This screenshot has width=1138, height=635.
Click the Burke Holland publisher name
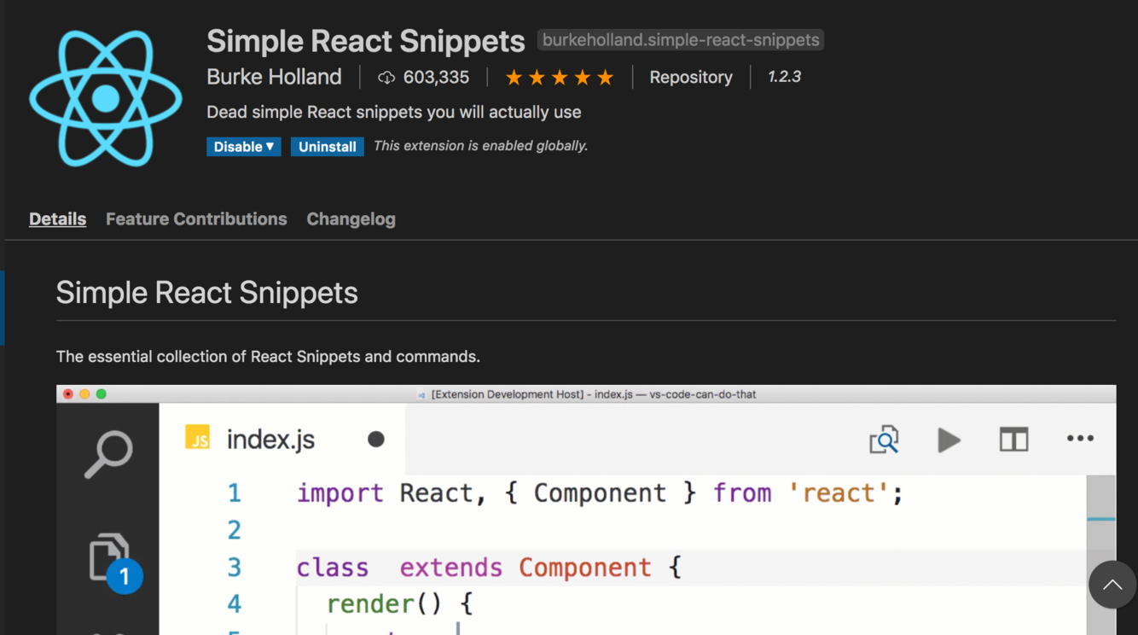tap(274, 77)
